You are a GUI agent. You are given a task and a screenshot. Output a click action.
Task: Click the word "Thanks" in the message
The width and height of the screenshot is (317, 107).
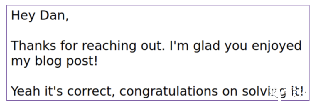point(33,46)
